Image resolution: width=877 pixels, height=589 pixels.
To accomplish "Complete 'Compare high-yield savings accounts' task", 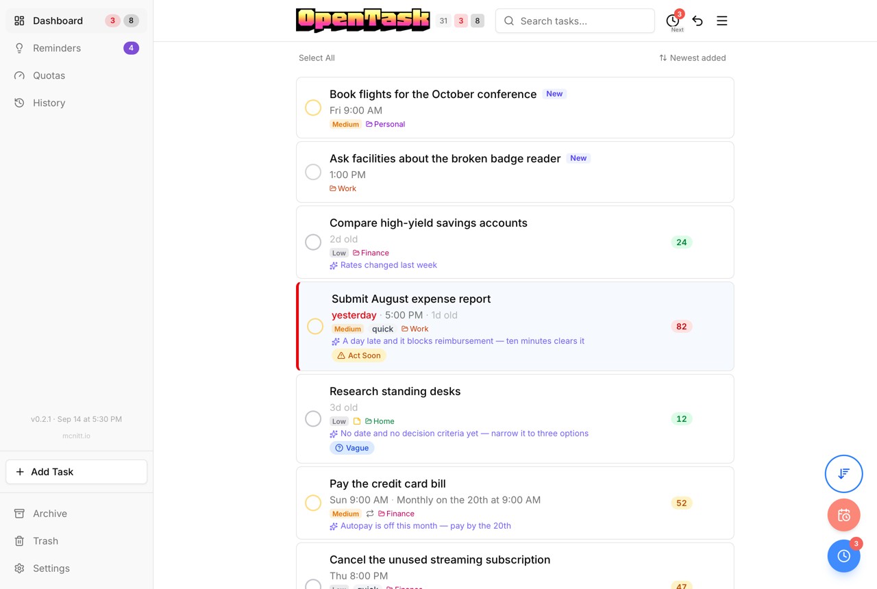I will click(x=313, y=242).
